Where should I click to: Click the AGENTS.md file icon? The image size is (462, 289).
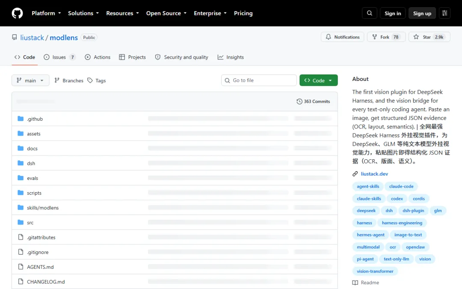21,267
